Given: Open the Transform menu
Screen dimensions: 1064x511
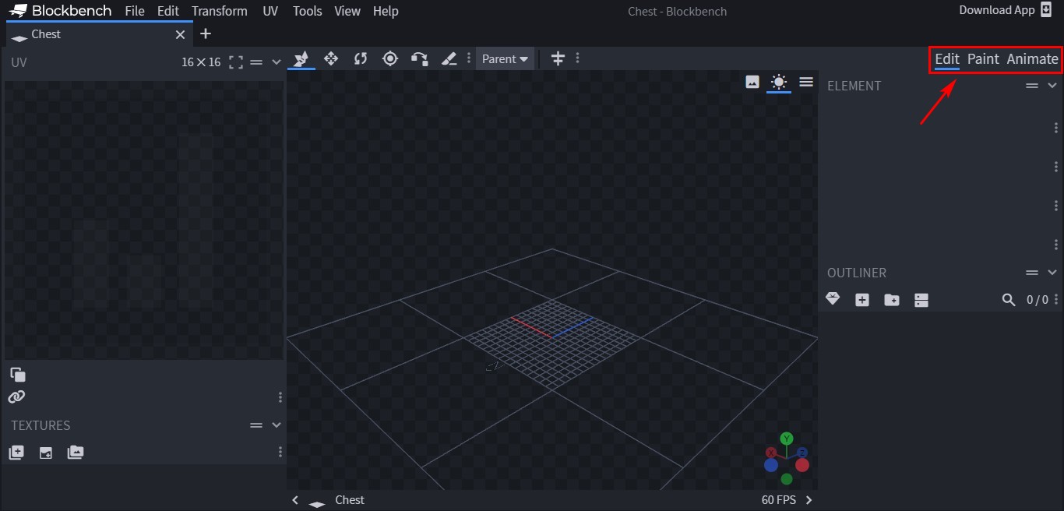Looking at the screenshot, I should tap(220, 11).
